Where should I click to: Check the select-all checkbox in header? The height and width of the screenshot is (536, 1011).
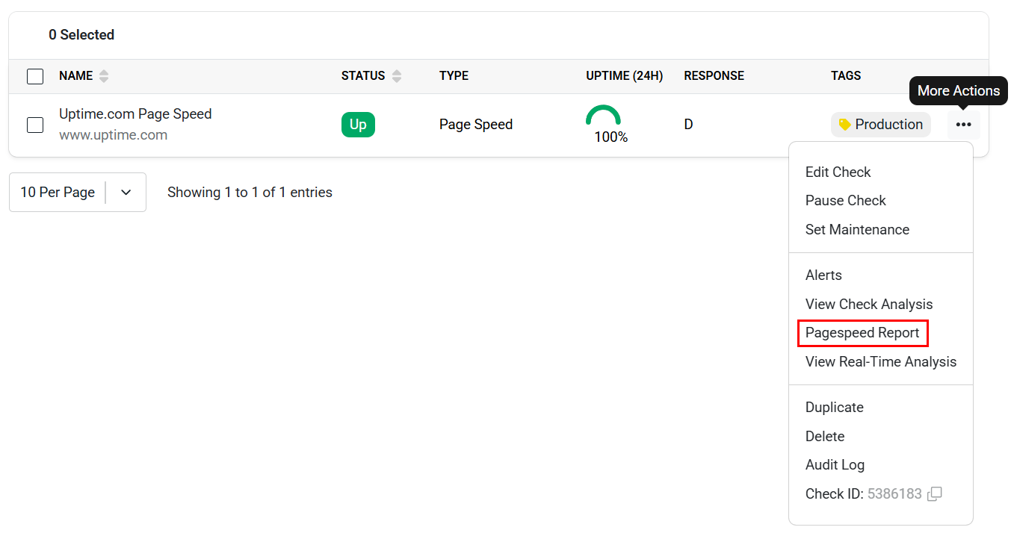(35, 75)
